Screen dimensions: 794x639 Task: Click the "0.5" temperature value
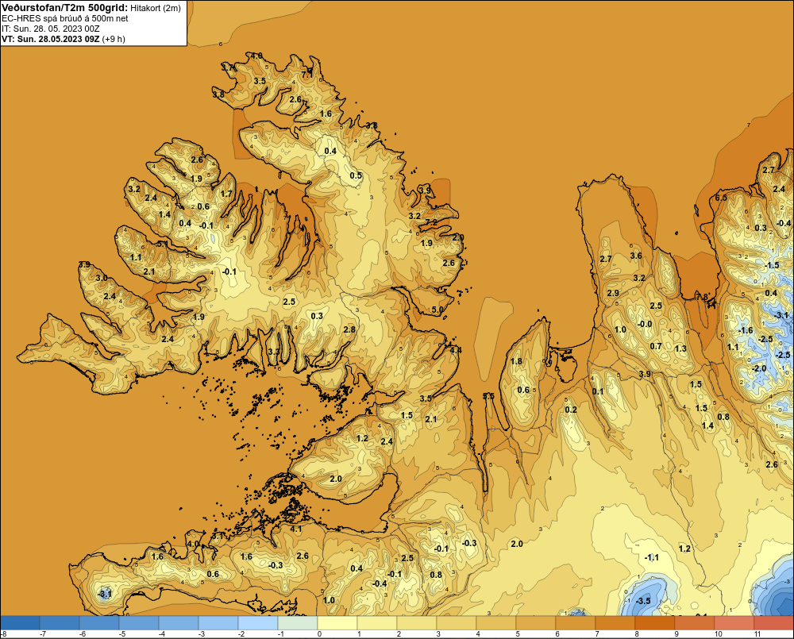(356, 175)
